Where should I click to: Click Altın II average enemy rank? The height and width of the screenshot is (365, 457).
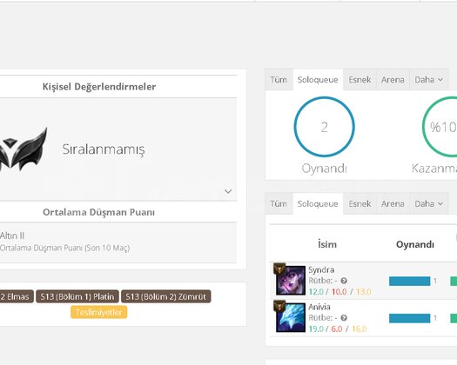point(12,236)
